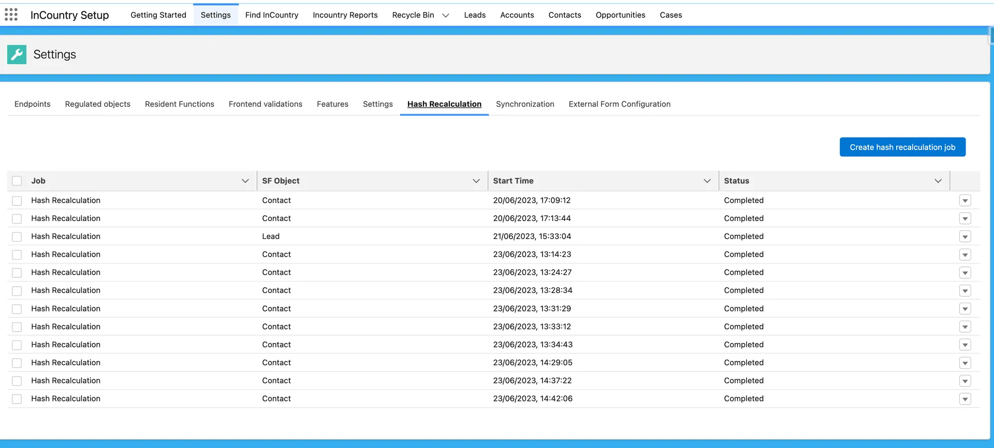The image size is (994, 448).
Task: Open the Regulated objects tab
Action: pyautogui.click(x=97, y=104)
